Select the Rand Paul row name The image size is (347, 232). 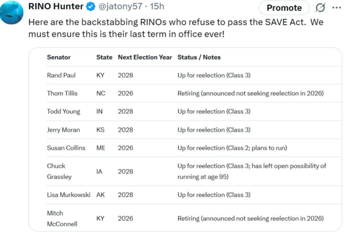point(61,75)
